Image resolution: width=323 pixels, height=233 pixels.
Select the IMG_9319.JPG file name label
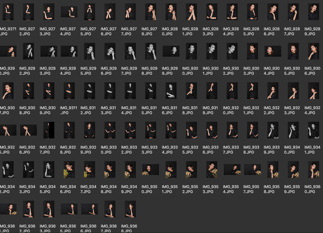[x=210, y=110]
